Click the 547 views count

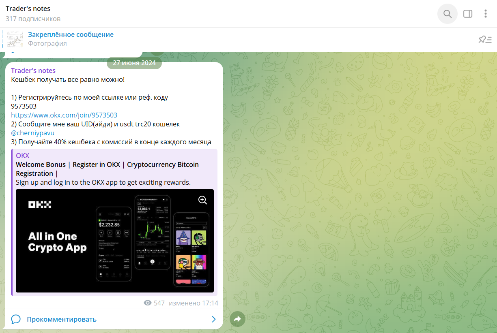[x=159, y=303]
